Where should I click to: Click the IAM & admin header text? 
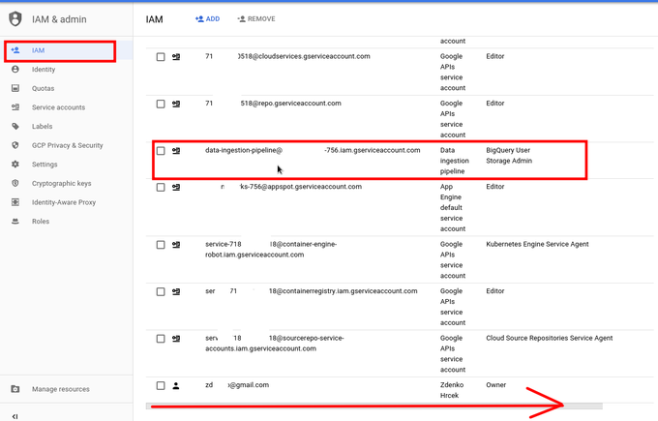coord(59,19)
